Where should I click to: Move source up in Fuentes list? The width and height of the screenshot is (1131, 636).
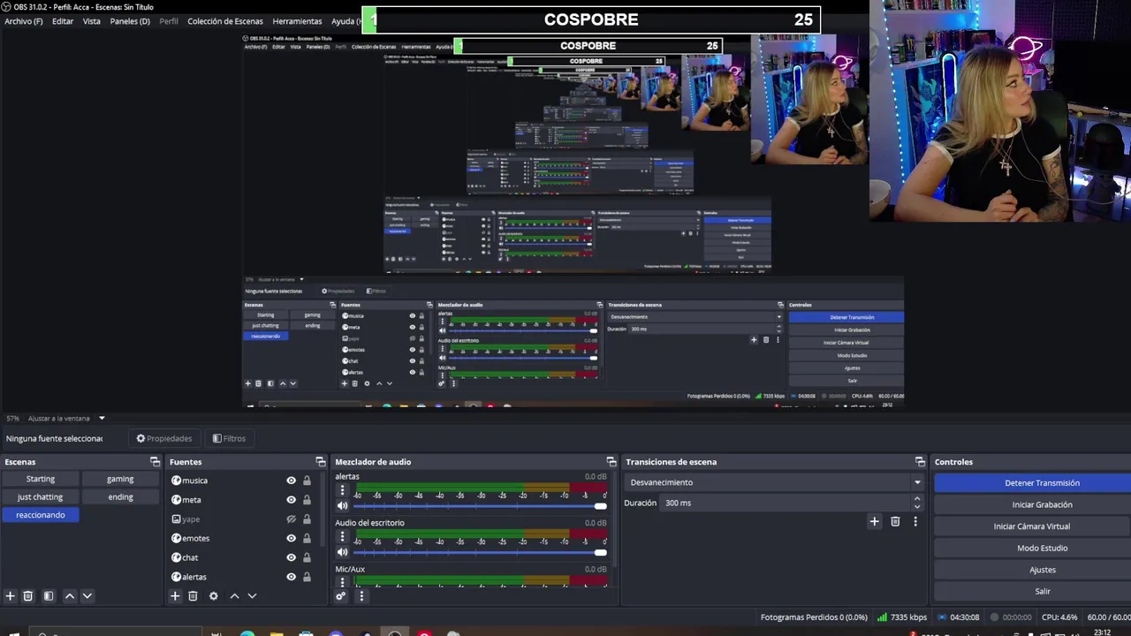tap(234, 596)
